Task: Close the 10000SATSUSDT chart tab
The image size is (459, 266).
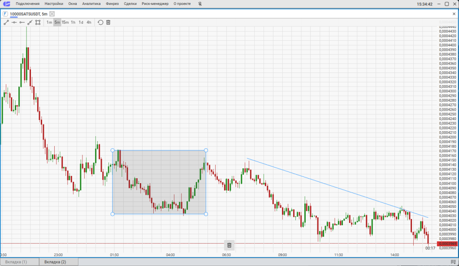Action: 52,14
